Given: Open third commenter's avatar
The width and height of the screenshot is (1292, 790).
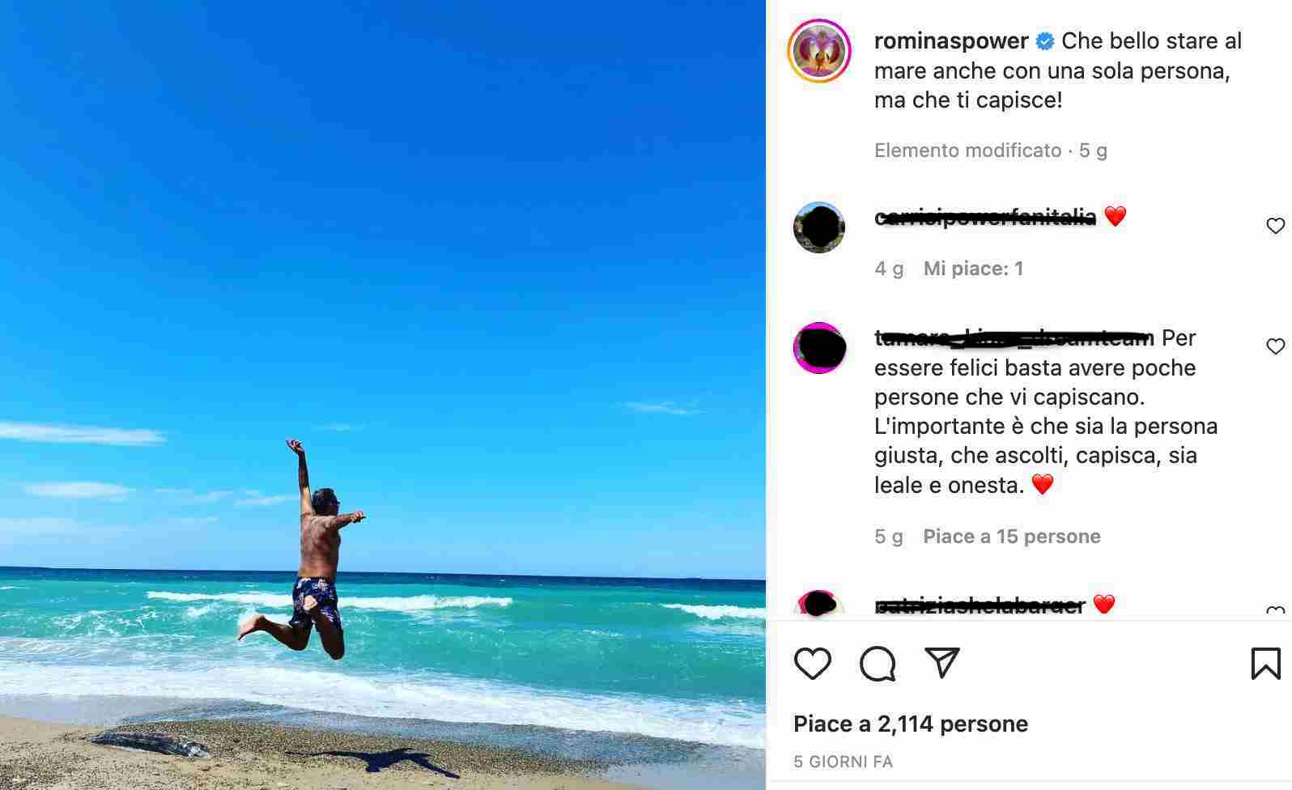Looking at the screenshot, I should click(x=819, y=605).
